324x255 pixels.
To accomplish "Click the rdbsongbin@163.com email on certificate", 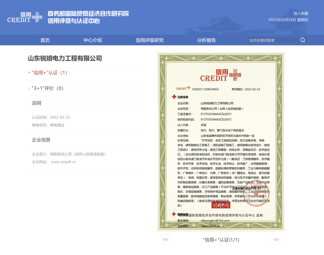I will [215, 220].
